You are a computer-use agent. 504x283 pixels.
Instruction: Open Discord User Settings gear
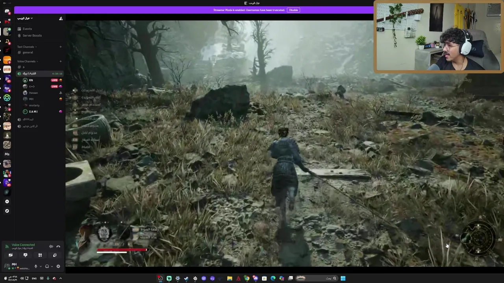tap(58, 266)
